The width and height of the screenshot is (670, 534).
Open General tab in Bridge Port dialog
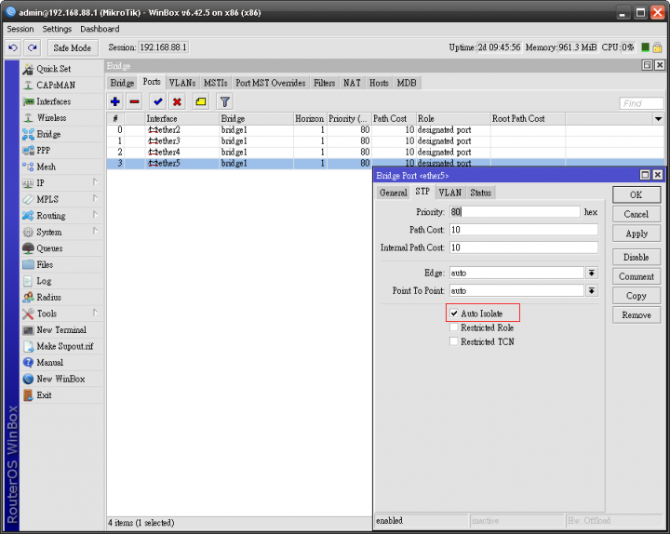click(393, 193)
